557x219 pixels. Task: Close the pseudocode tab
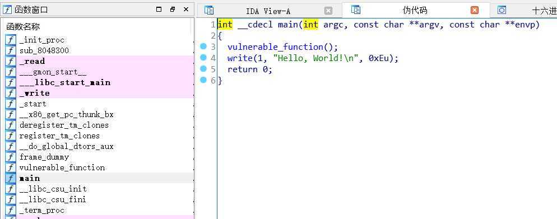point(475,10)
